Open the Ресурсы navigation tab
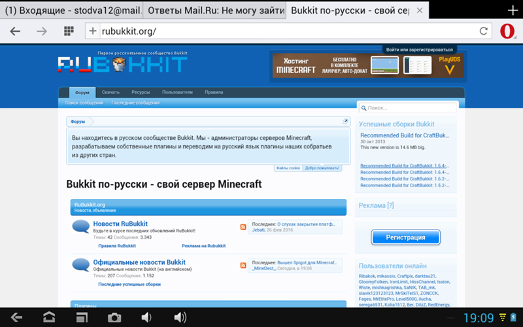Viewport: 523px width, 327px height. [141, 92]
